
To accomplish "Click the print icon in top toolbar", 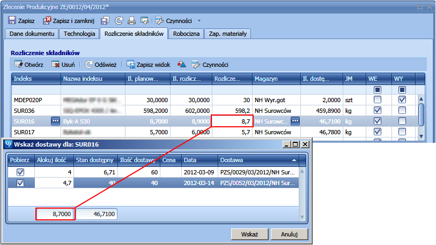I will (x=131, y=21).
